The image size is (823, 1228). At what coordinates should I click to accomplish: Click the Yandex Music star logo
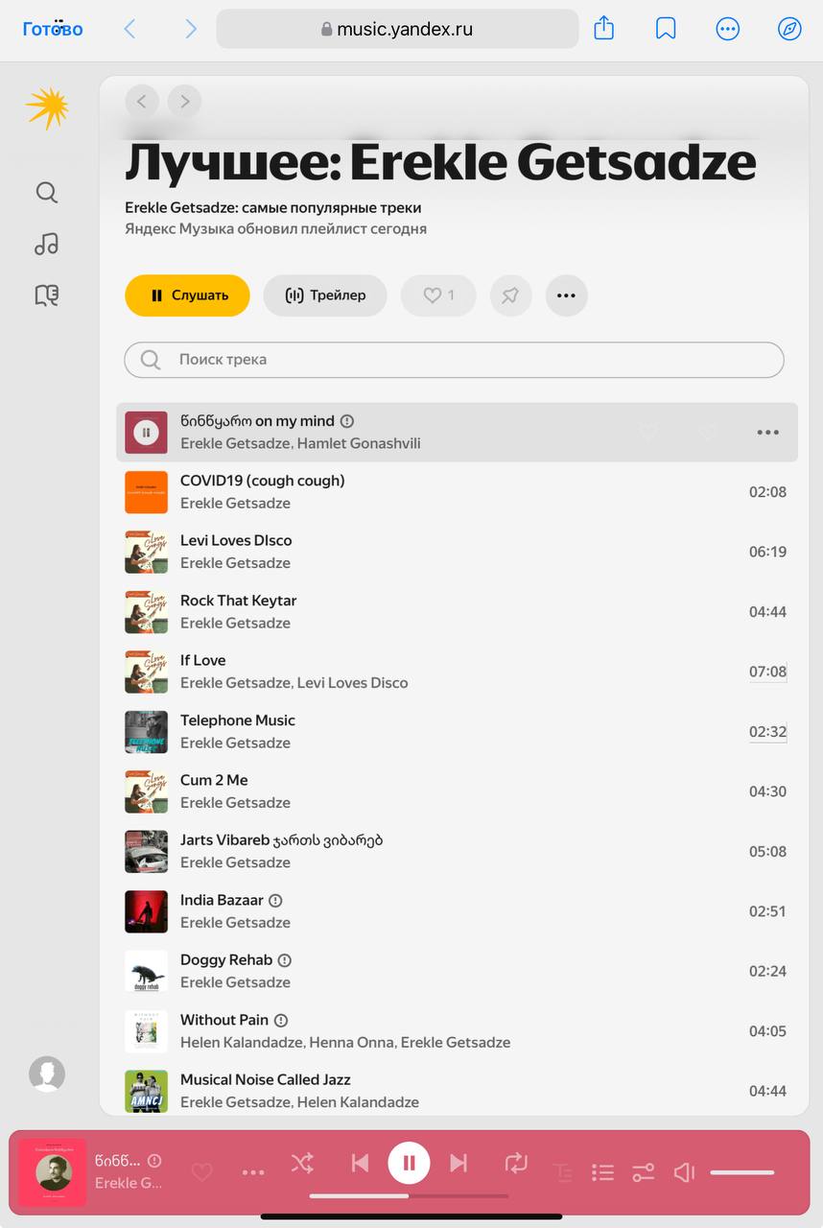pyautogui.click(x=47, y=107)
